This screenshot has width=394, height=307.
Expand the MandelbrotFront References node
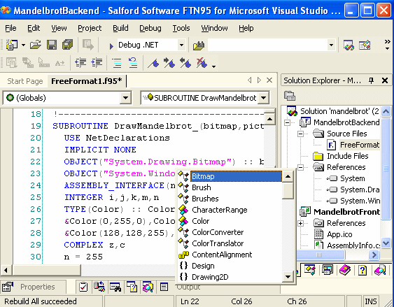300,223
